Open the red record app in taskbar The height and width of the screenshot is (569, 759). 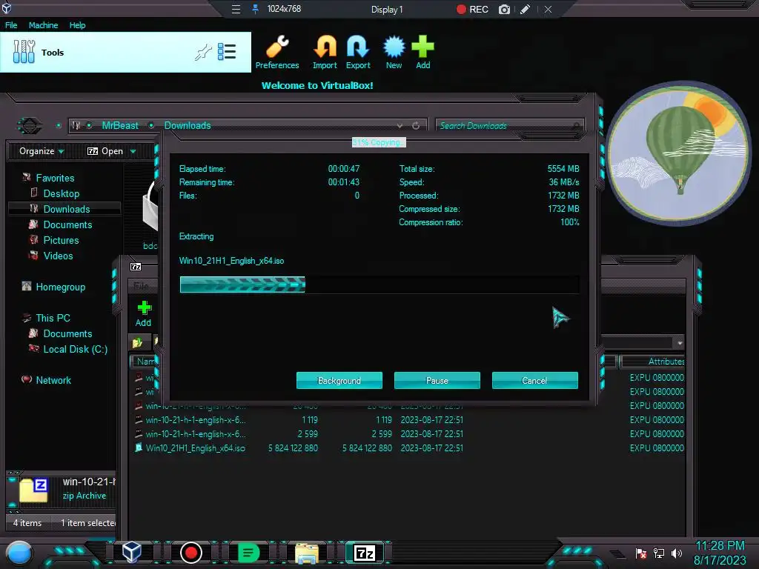[190, 553]
